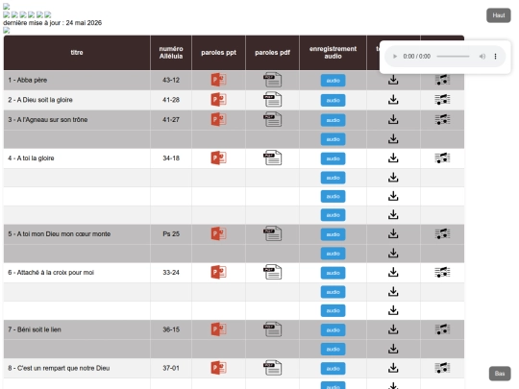Open PDF for A toi la gloire
519x389 pixels.
click(x=272, y=158)
